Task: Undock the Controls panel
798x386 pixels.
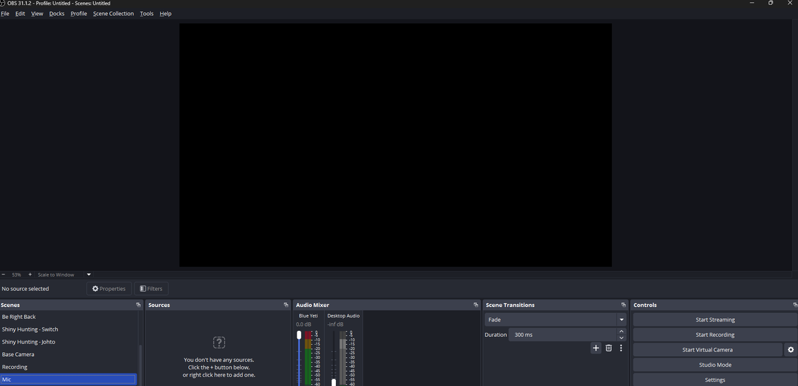Action: [795, 305]
